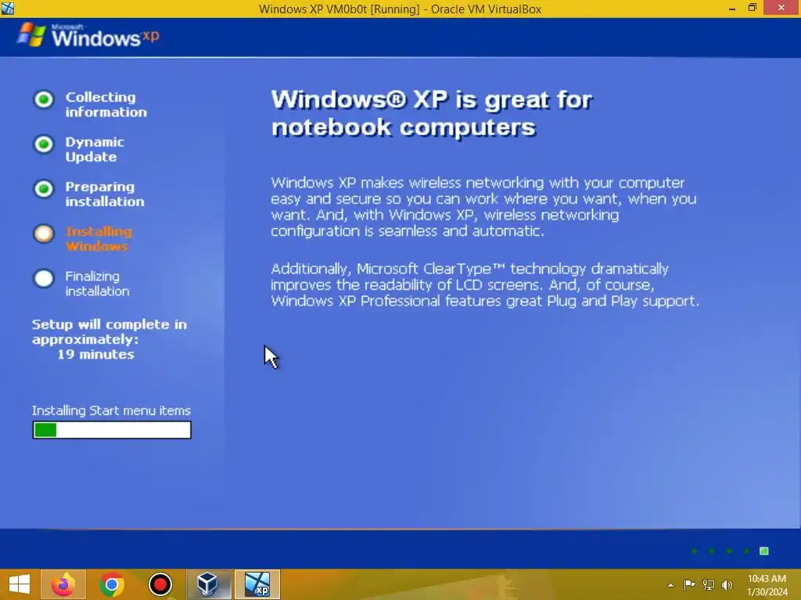Switch to the Windows XP VM taskbar icon
Screen dimensions: 801x600
(257, 584)
